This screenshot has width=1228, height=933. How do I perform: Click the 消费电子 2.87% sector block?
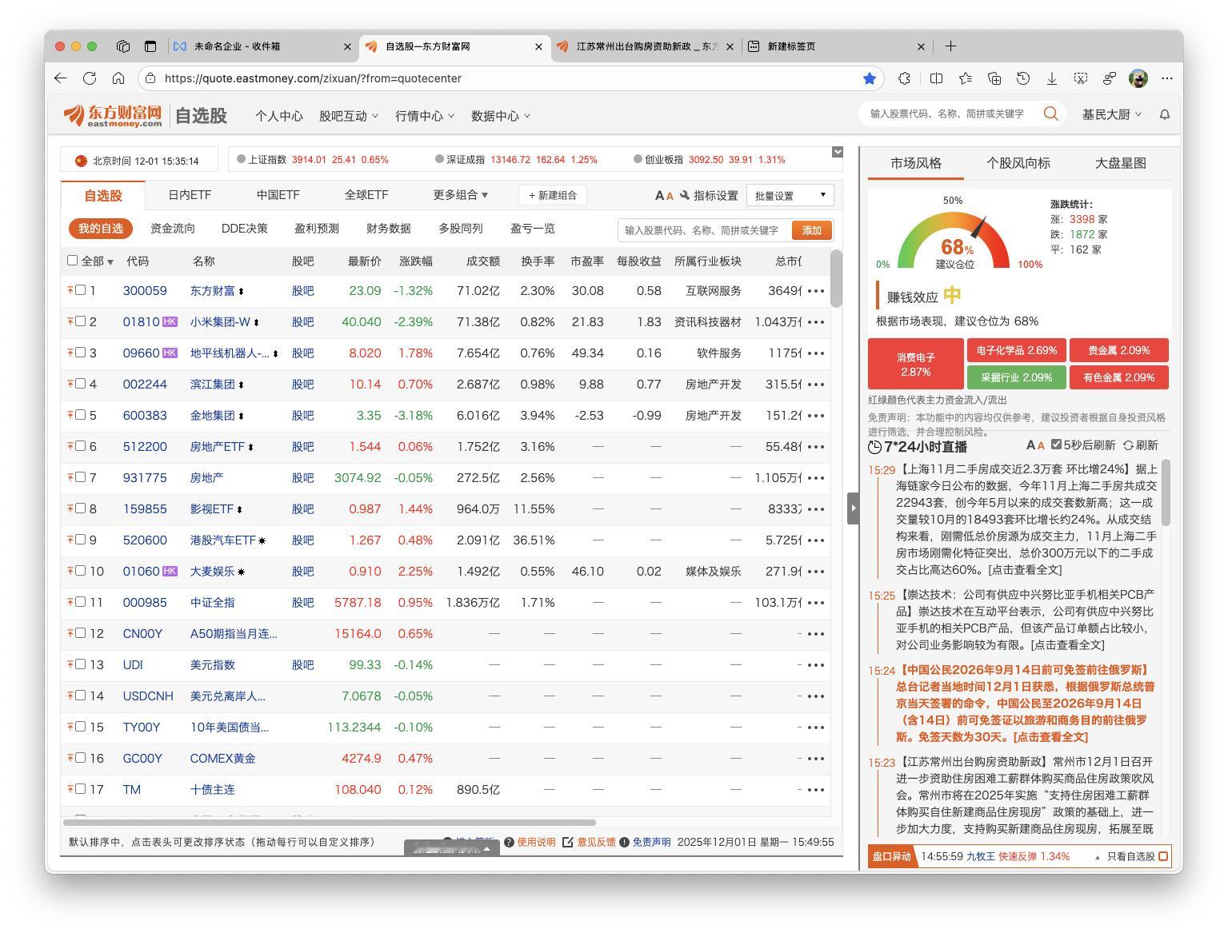point(916,364)
